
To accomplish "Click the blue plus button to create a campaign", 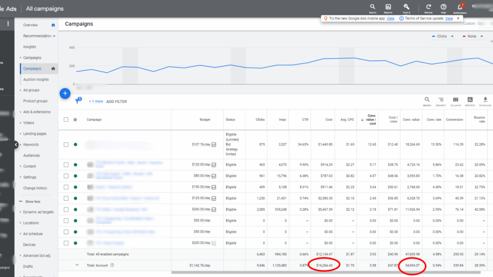I will tap(65, 93).
